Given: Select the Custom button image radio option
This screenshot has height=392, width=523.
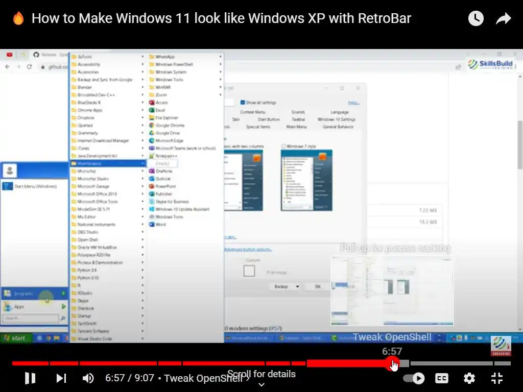Looking at the screenshot, I should pyautogui.click(x=244, y=260).
